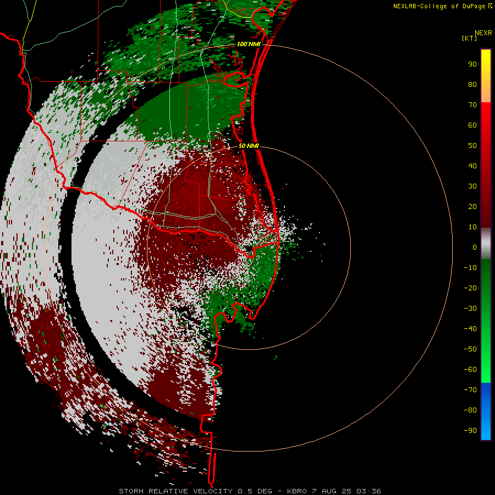Click the NEXR label above the color bar
495x495 pixels.
483,33
